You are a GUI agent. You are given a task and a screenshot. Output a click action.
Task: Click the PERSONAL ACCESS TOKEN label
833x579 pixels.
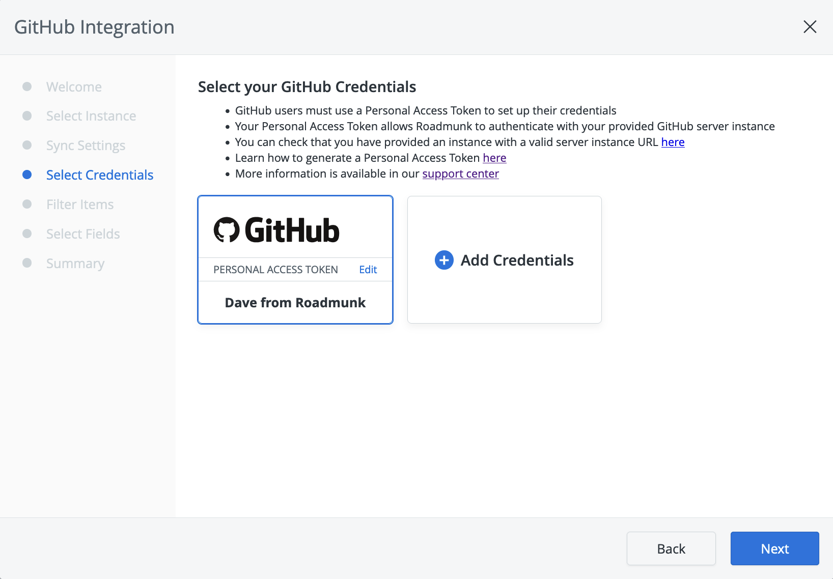[275, 270]
